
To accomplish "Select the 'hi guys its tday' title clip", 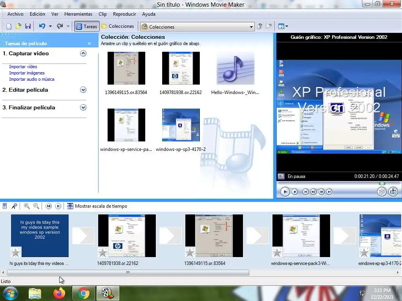I will tap(40, 236).
